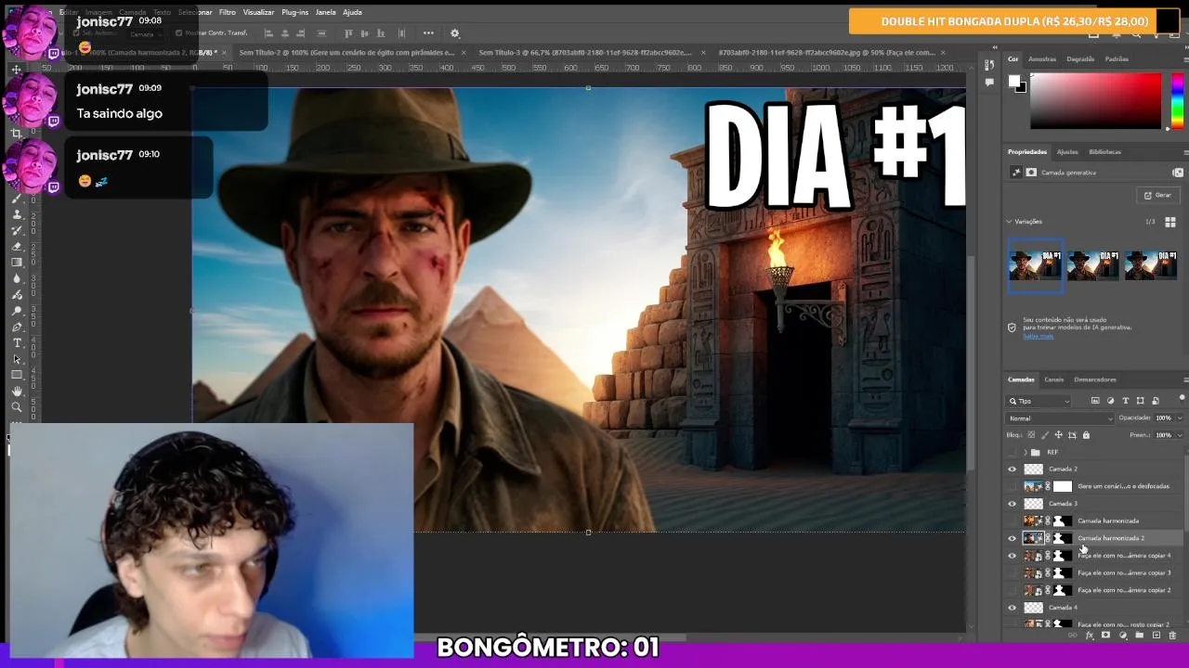Open the Janela menu
This screenshot has height=668, width=1189.
click(x=325, y=12)
